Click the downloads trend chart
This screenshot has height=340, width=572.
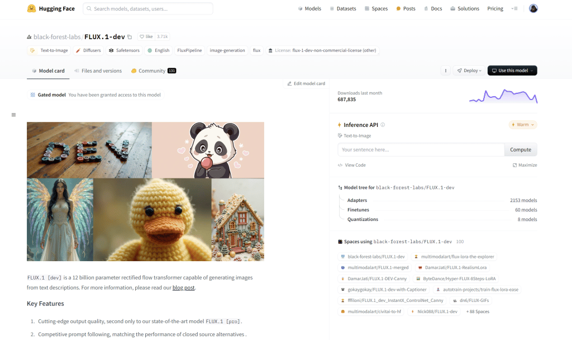[x=503, y=96]
